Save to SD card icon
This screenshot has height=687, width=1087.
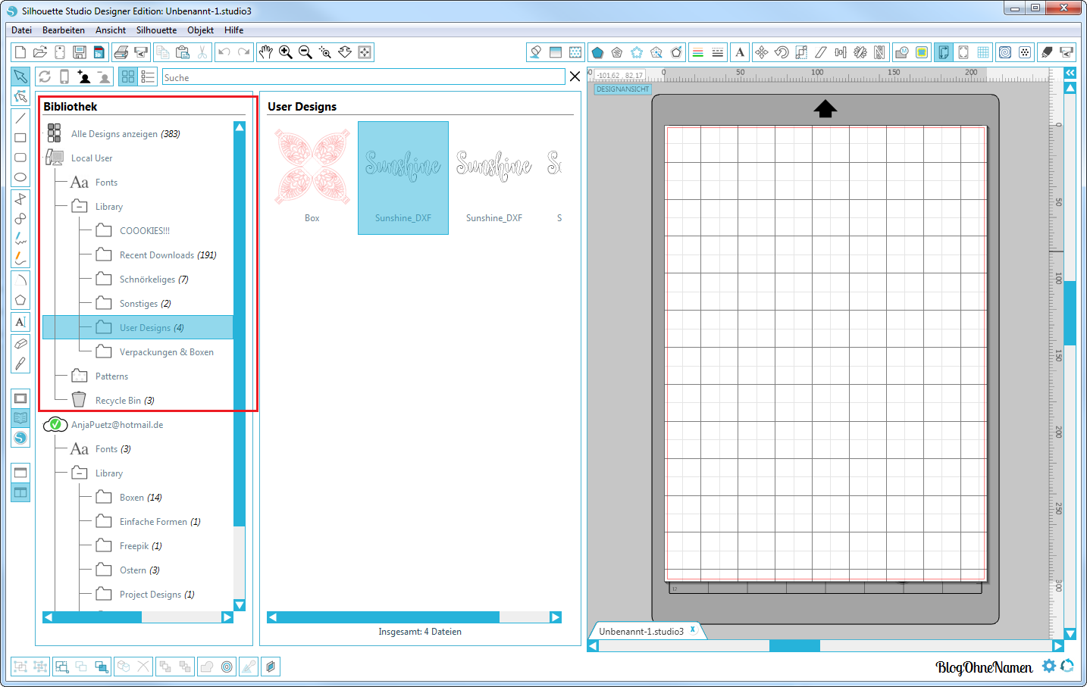point(99,52)
